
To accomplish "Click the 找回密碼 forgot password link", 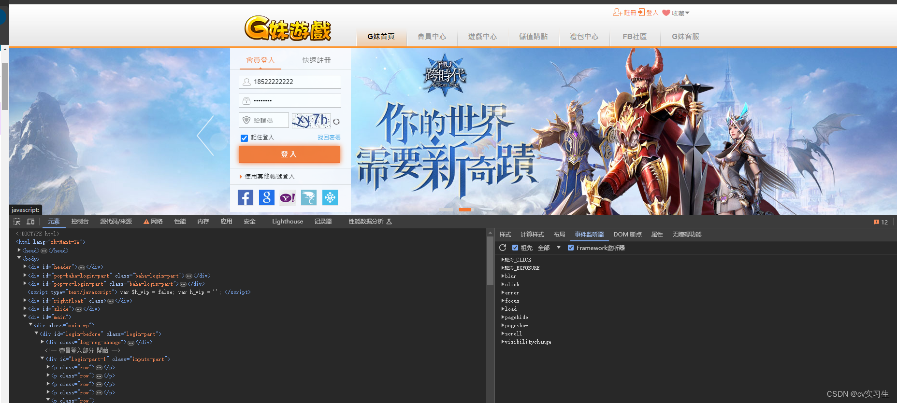I will 329,138.
